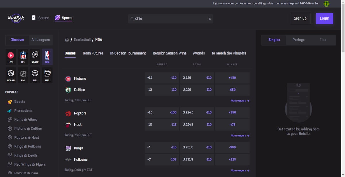Bet Pelicans +225 moneyline
The width and height of the screenshot is (345, 177).
(x=232, y=160)
